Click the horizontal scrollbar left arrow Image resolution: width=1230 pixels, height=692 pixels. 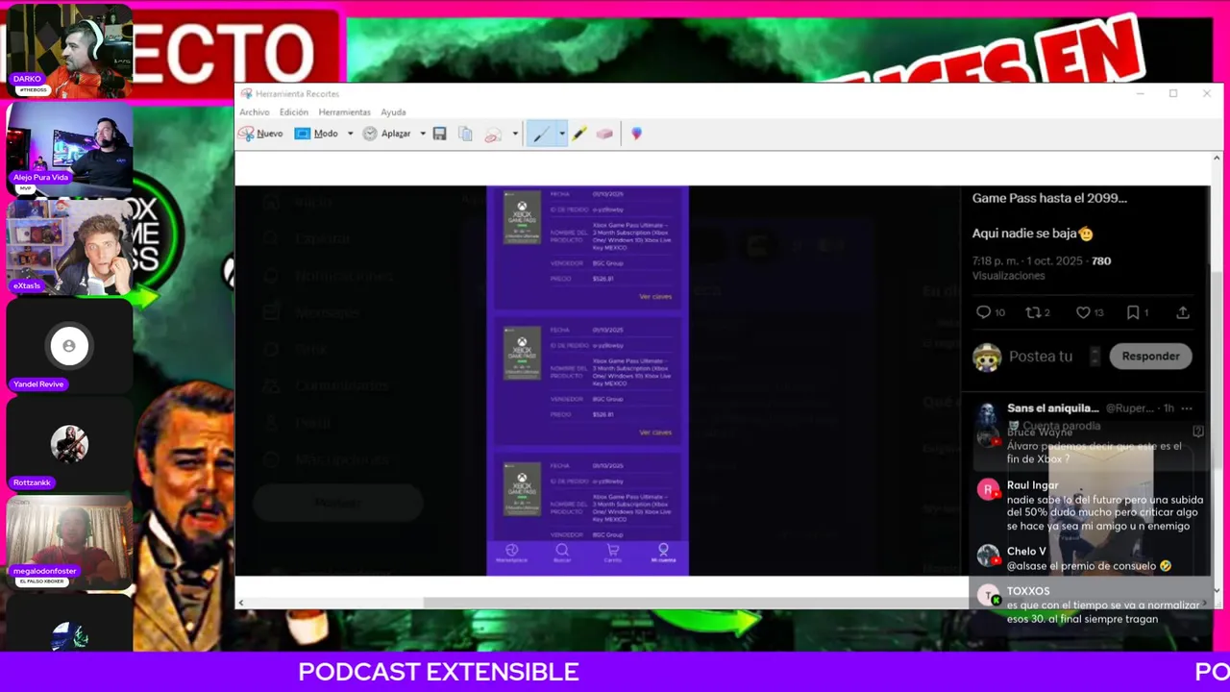tap(241, 603)
